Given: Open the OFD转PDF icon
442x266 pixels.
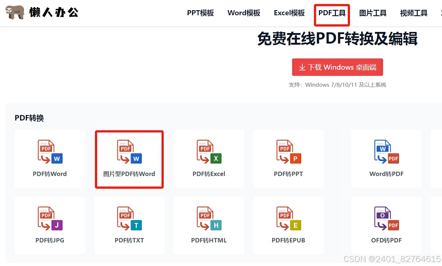Looking at the screenshot, I should click(x=386, y=218).
